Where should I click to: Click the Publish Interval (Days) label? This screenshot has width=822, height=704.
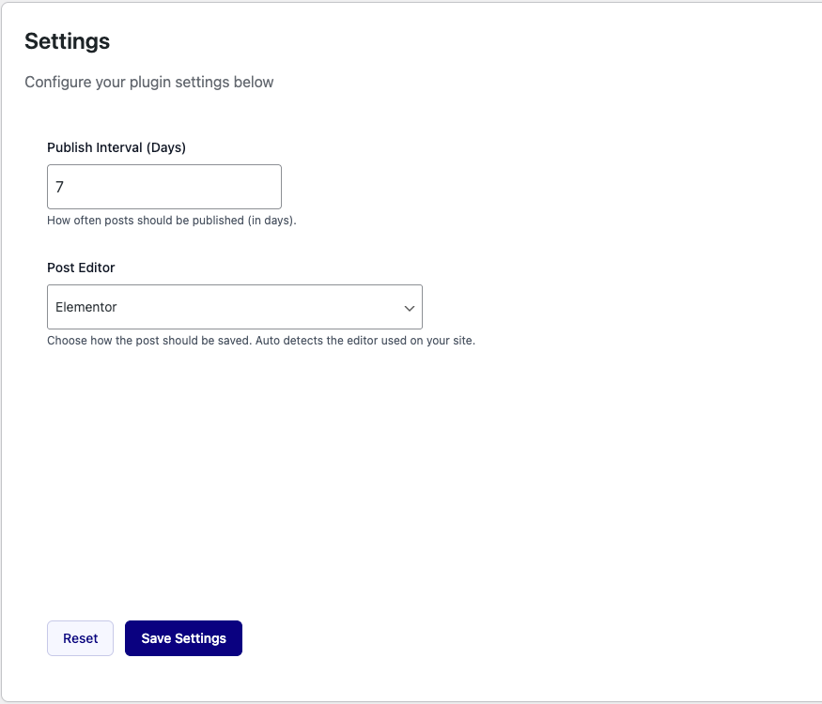click(x=116, y=147)
